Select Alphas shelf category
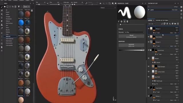 tap(7, 15)
